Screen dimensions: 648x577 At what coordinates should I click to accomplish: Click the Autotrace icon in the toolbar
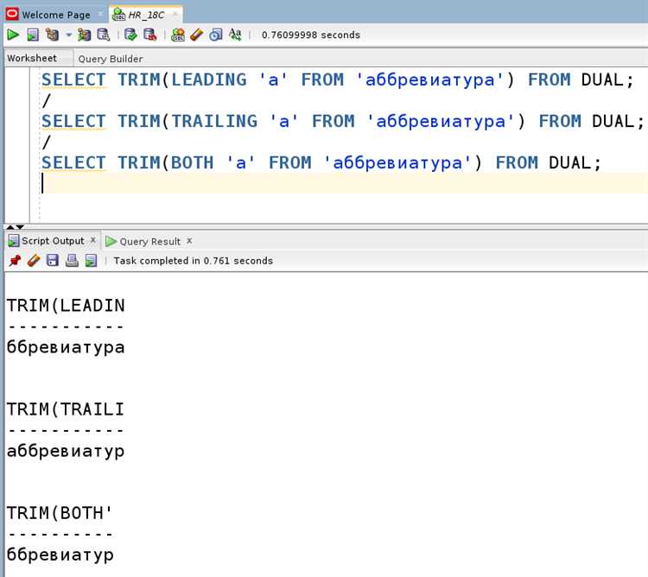[84, 35]
